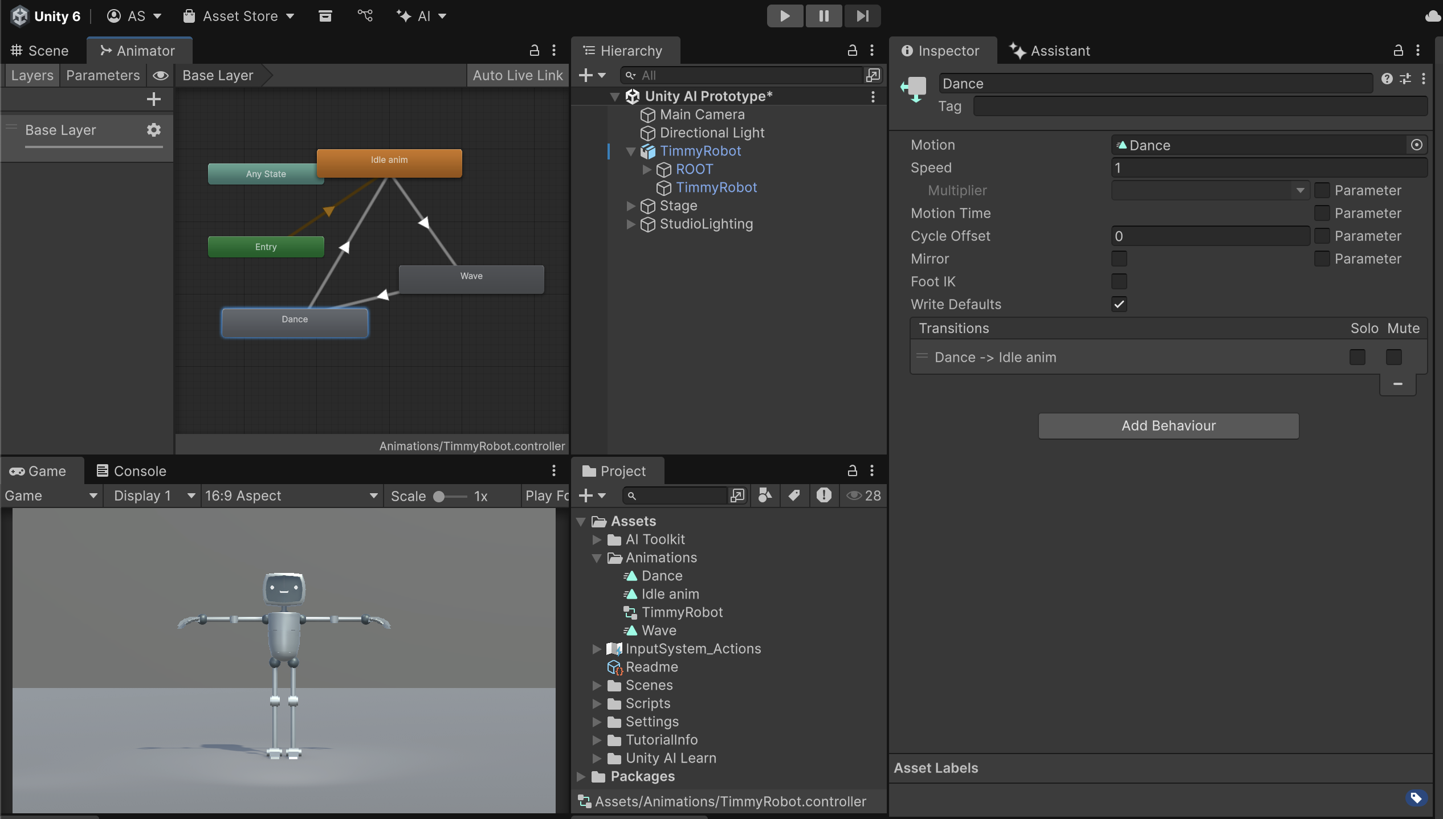Click the Package Manager archive icon
This screenshot has height=819, width=1443.
325,16
